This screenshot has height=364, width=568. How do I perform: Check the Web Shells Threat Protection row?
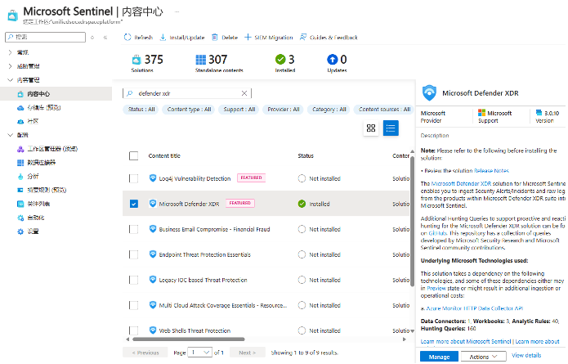coord(134,330)
